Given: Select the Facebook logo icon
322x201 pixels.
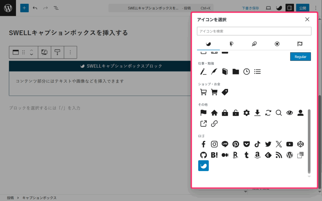Looking at the screenshot, I should (203, 144).
